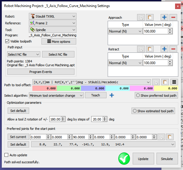Screen dimensions: 183x170
Task: Open tool offset format Stäubli/Mecademic dropdown
Action: tap(91, 82)
